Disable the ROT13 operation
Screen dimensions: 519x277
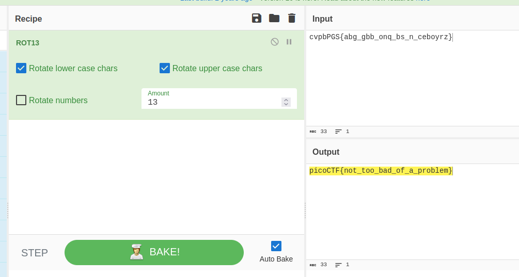[275, 42]
